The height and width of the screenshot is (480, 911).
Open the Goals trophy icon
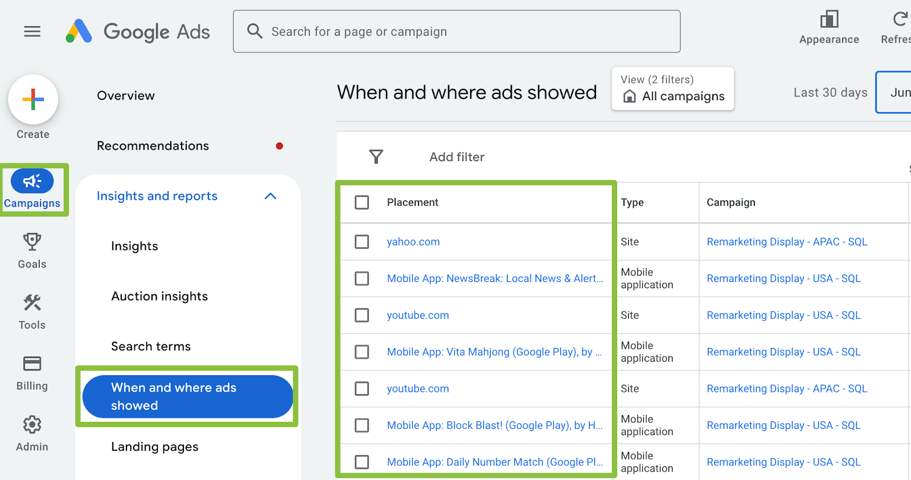click(x=32, y=242)
